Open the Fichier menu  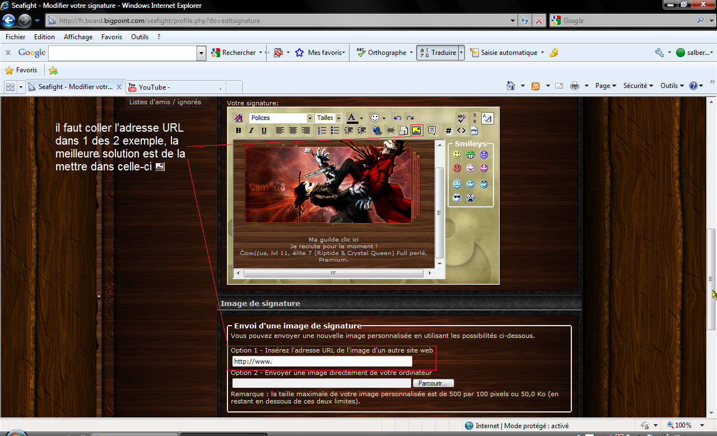tap(16, 37)
